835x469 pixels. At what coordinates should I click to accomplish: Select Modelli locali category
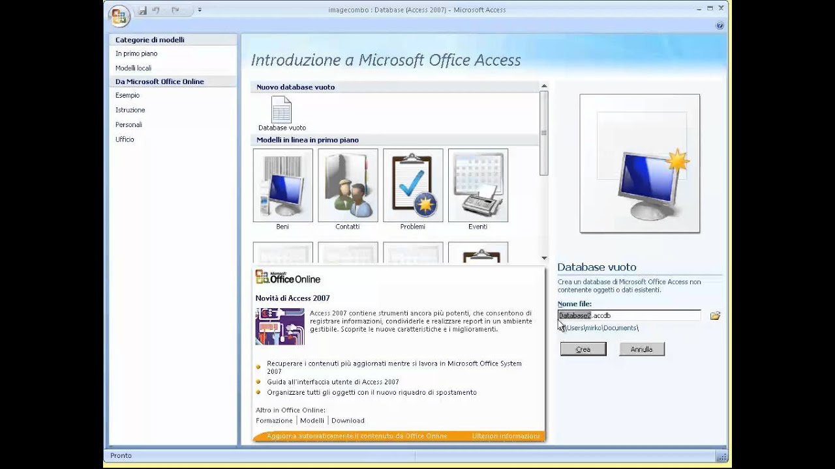[133, 68]
